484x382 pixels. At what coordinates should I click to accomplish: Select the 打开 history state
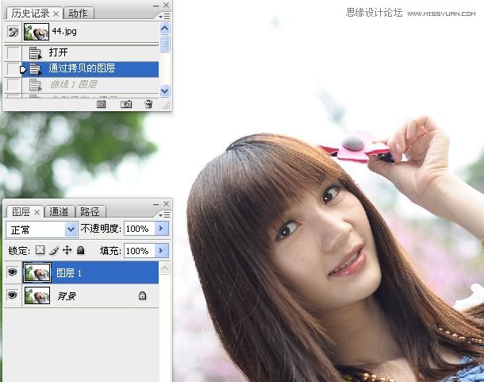90,52
